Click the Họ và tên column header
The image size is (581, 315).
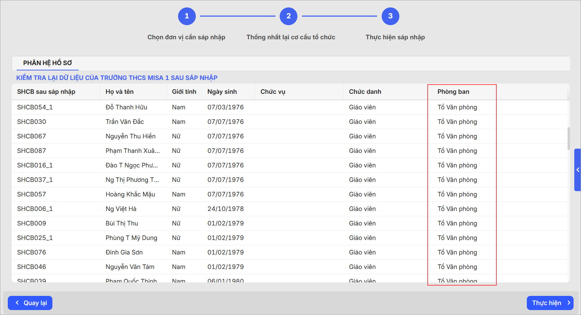[x=119, y=92]
